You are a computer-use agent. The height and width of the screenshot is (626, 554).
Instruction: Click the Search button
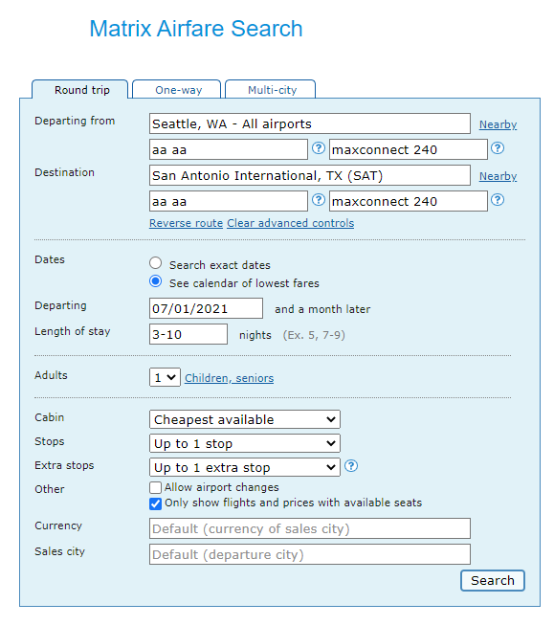coord(493,580)
